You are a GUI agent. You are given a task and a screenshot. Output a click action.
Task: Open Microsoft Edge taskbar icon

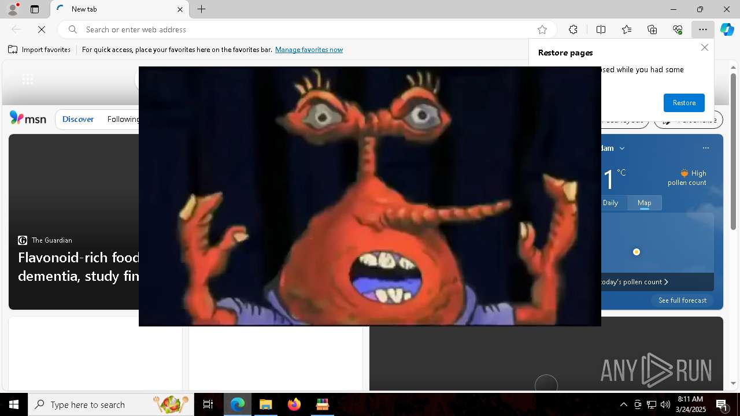238,404
